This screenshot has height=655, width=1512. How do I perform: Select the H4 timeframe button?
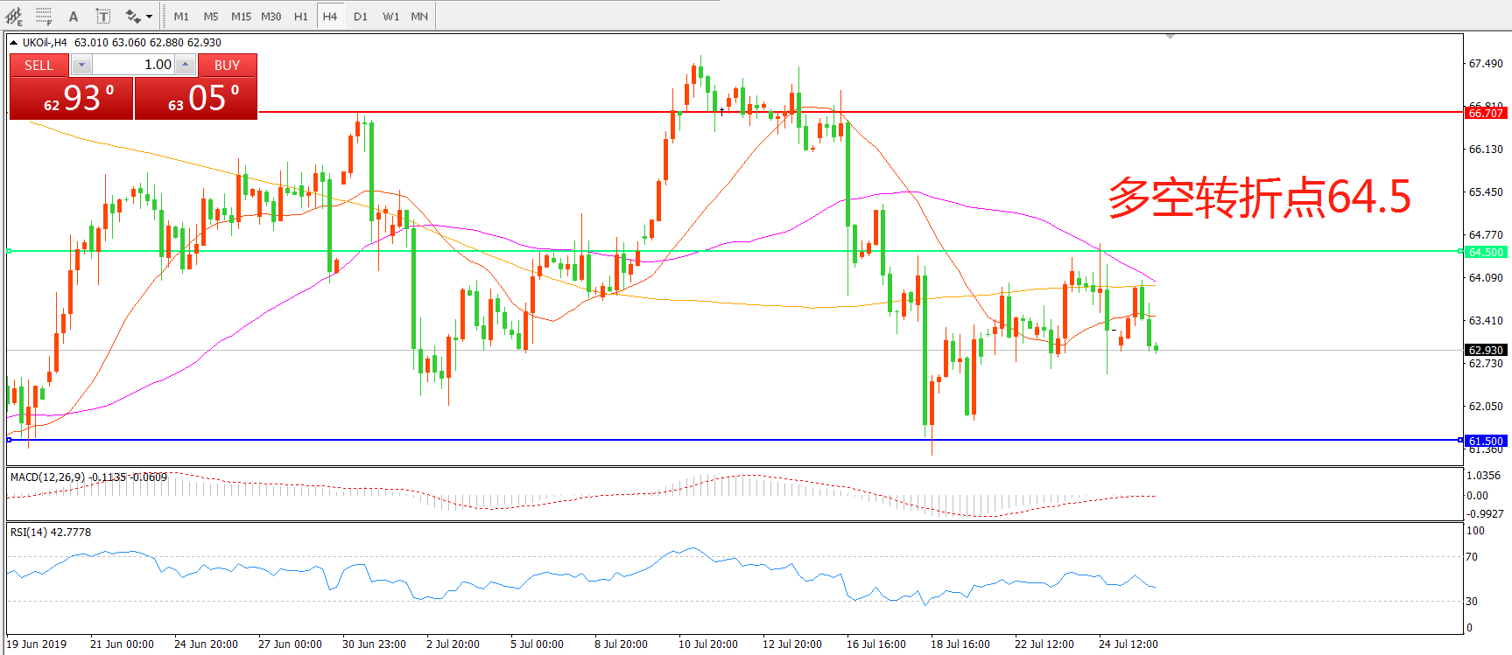pyautogui.click(x=329, y=16)
